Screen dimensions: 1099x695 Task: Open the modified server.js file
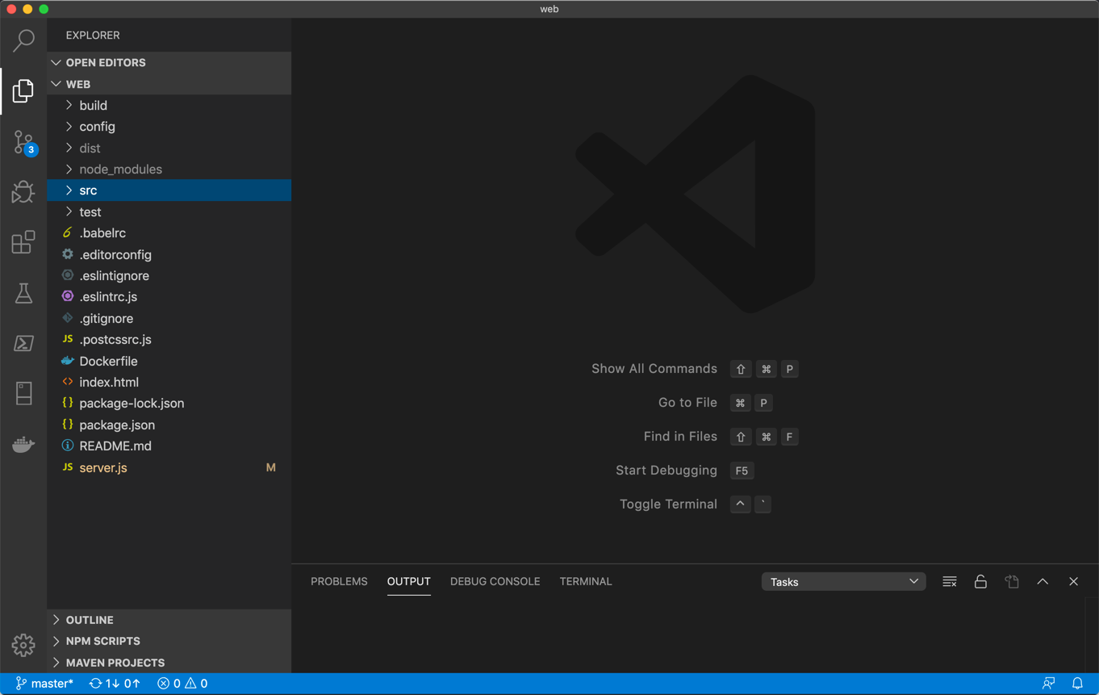pyautogui.click(x=169, y=467)
